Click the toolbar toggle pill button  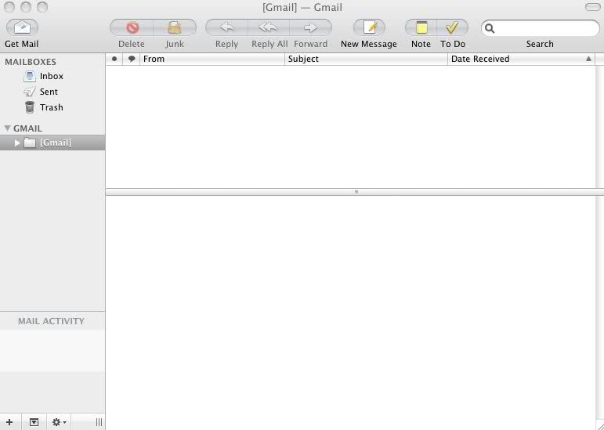(x=592, y=7)
